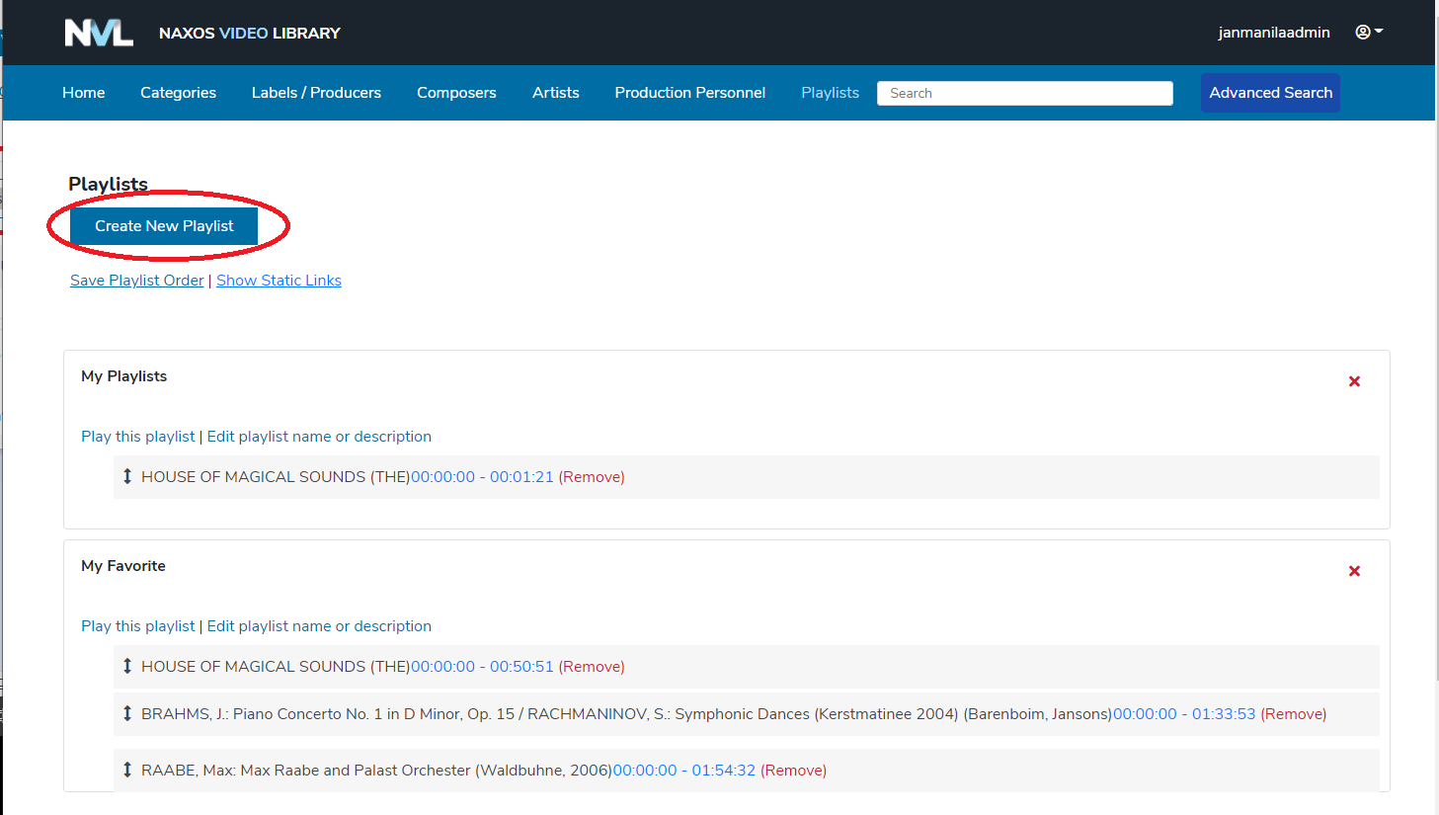1439x815 pixels.
Task: Click RAABE, Max Palast Orchester title text
Action: click(x=376, y=771)
